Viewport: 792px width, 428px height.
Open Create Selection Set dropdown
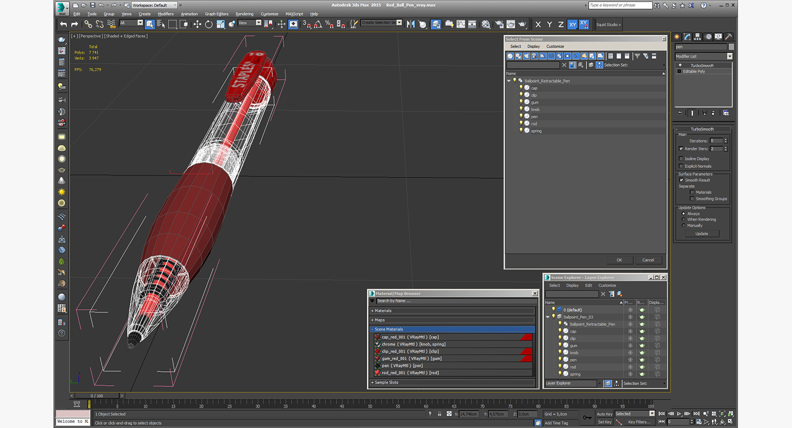[x=382, y=22]
